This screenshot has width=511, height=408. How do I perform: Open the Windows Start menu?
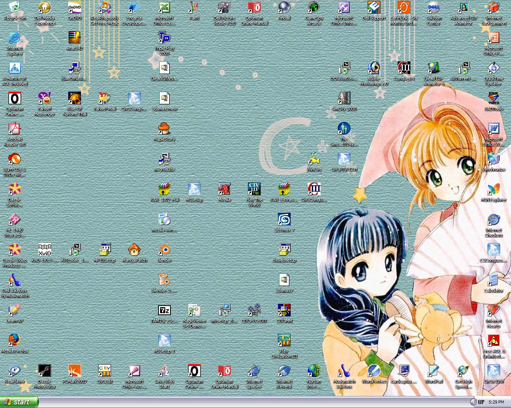click(x=19, y=402)
